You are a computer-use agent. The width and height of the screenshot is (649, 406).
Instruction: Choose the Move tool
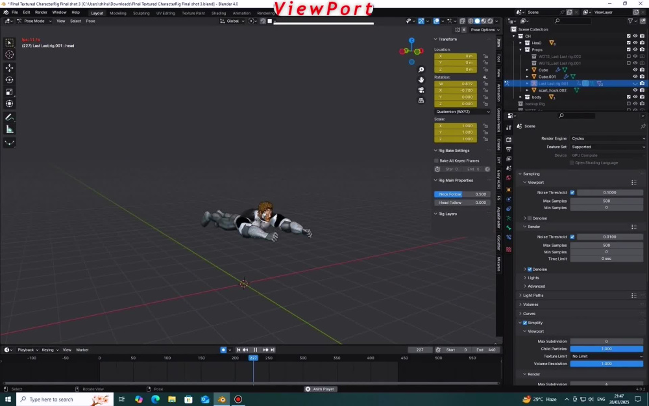tap(10, 68)
